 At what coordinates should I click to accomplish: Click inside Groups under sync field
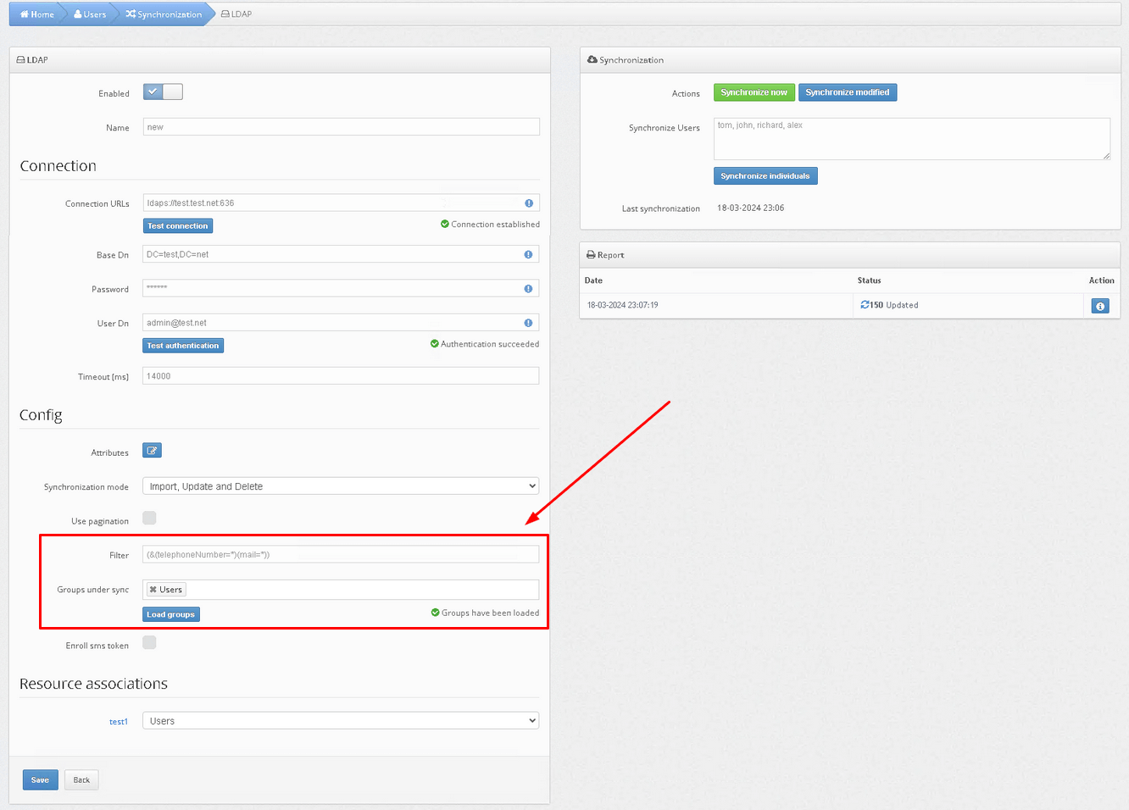[341, 590]
